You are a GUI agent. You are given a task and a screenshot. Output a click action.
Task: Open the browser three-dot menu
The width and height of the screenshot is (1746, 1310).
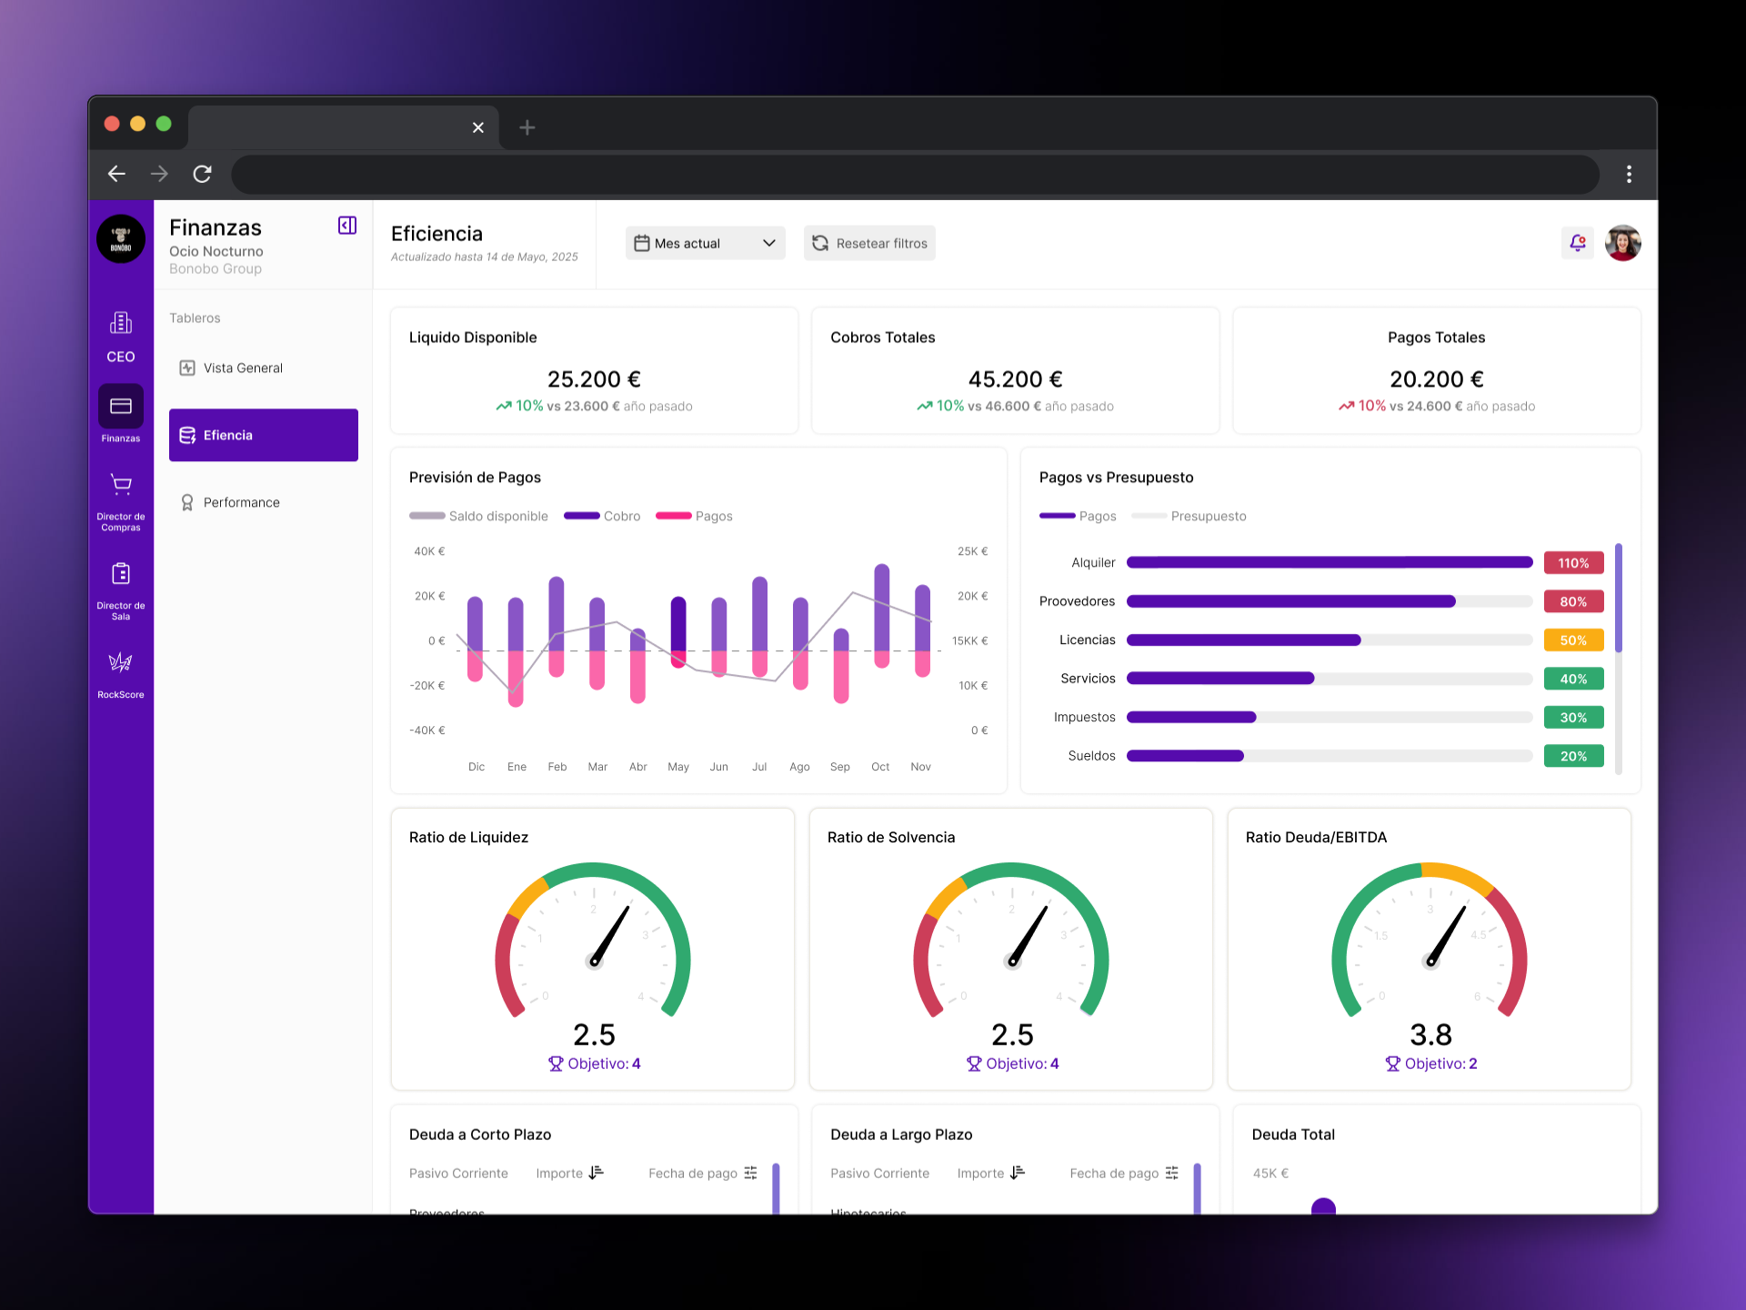1629,174
